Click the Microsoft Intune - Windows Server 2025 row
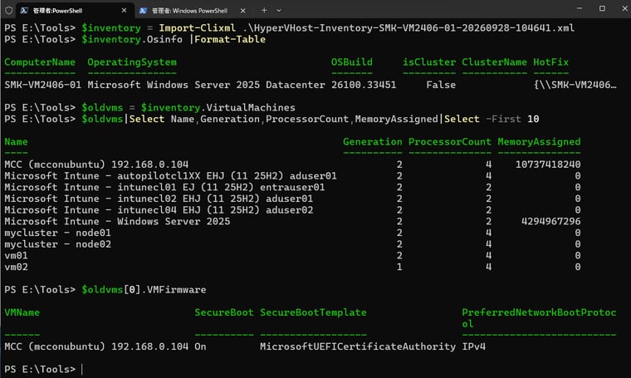This screenshot has width=631, height=378. [292, 222]
